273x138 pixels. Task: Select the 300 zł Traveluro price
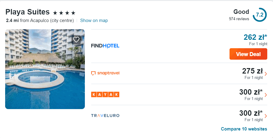(251, 113)
